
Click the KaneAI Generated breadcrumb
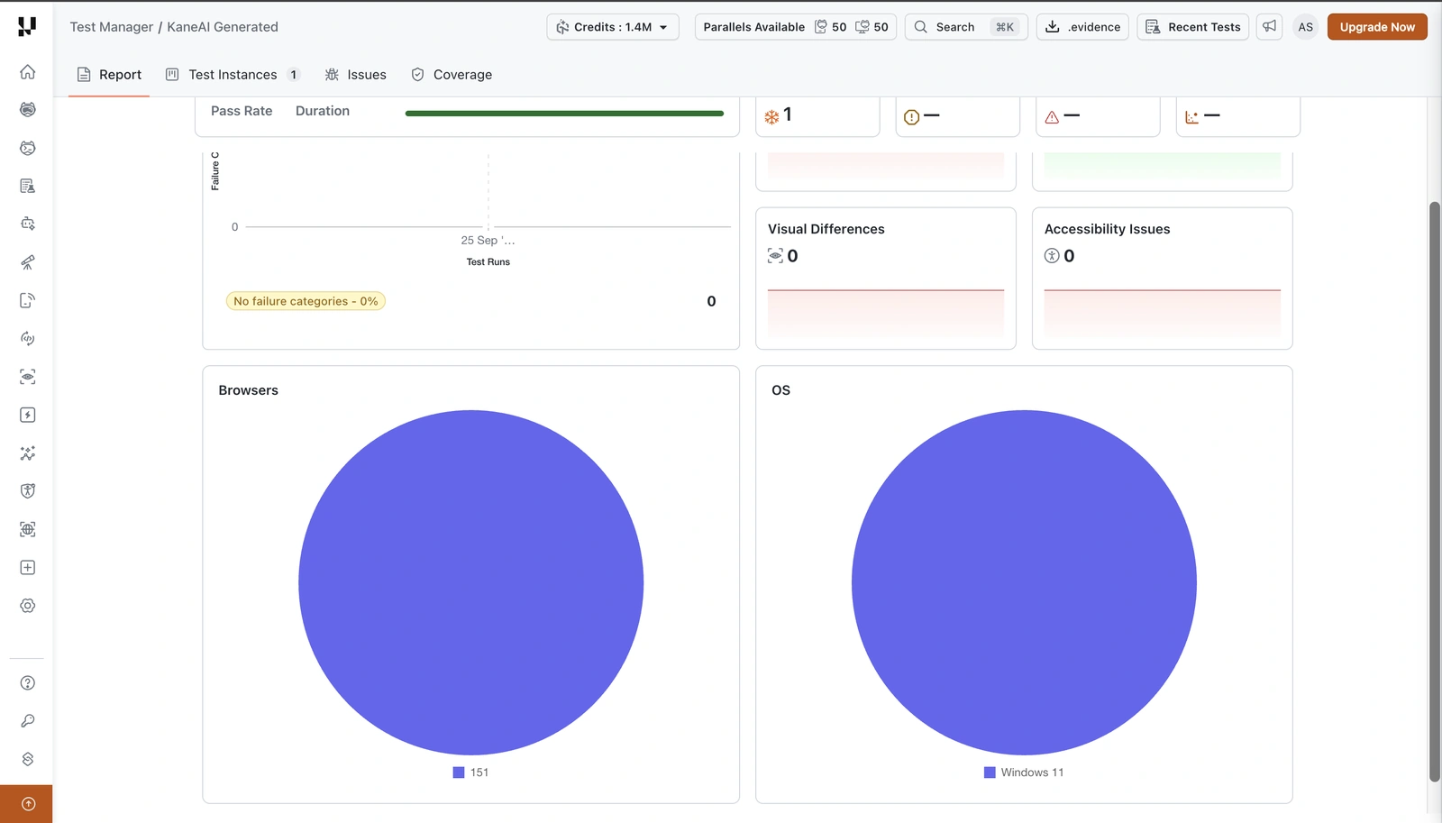tap(223, 27)
